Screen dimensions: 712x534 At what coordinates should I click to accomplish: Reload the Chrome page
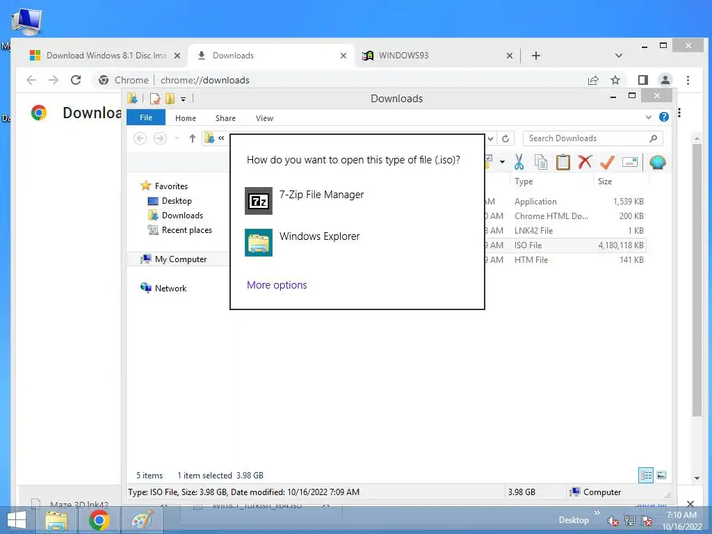[x=76, y=80]
